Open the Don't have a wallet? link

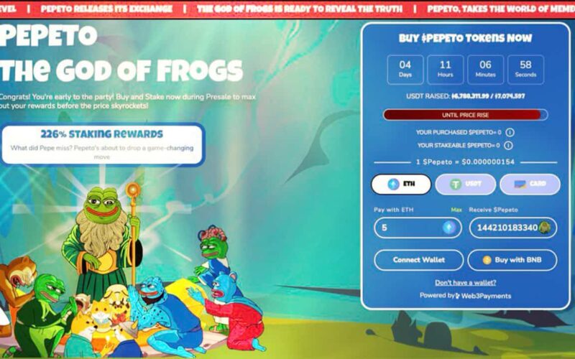(465, 282)
